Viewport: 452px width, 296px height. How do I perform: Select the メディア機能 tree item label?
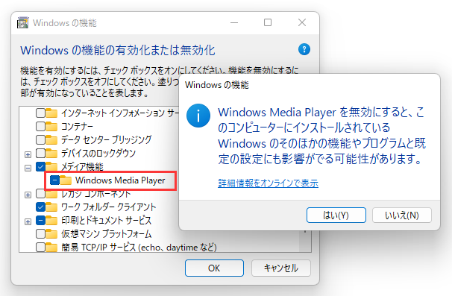click(82, 166)
